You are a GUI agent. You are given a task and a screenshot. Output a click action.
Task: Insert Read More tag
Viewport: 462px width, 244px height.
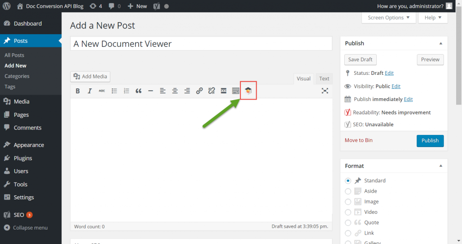click(x=224, y=91)
